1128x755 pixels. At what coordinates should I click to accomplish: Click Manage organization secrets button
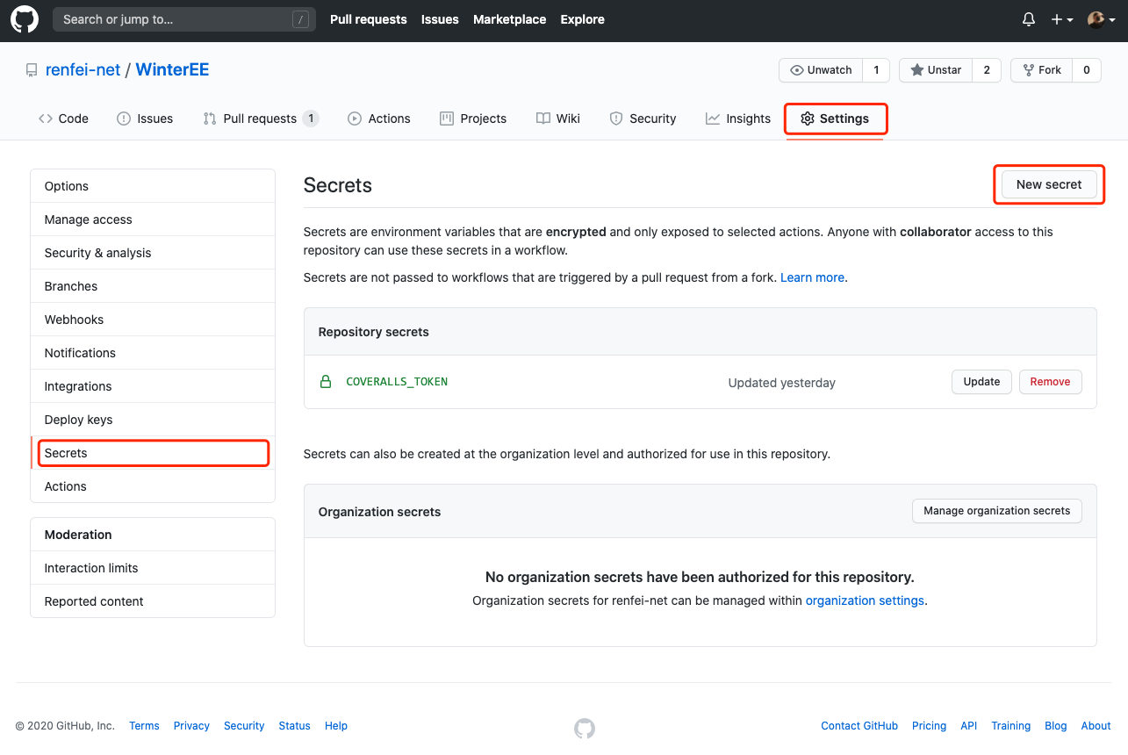click(x=996, y=511)
